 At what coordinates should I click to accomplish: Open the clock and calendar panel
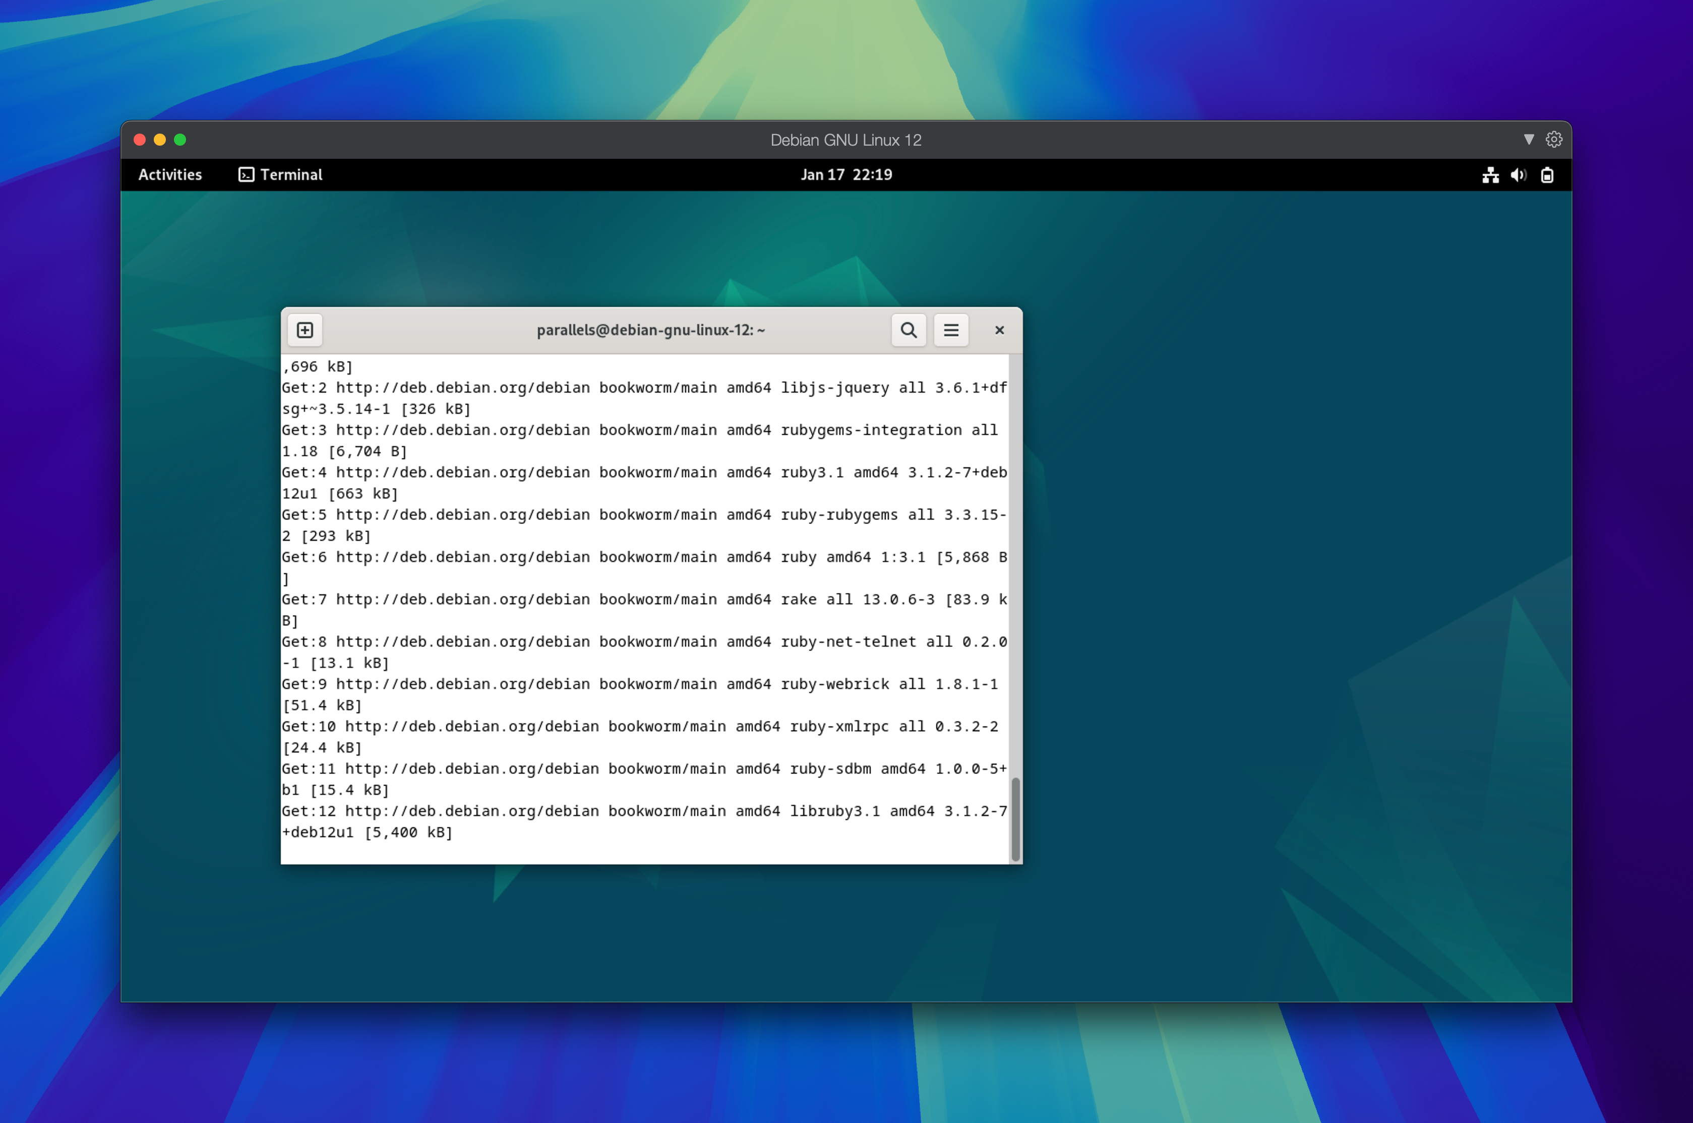(x=846, y=175)
